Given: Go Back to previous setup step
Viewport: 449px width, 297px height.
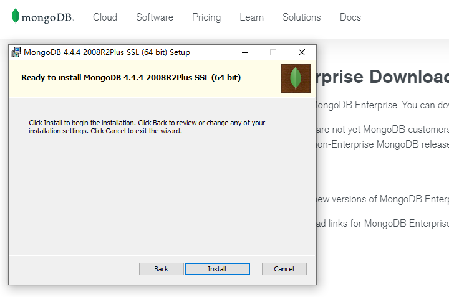Looking at the screenshot, I should tap(162, 269).
